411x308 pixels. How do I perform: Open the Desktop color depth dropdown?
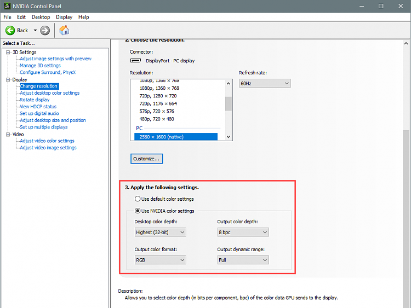pos(161,232)
